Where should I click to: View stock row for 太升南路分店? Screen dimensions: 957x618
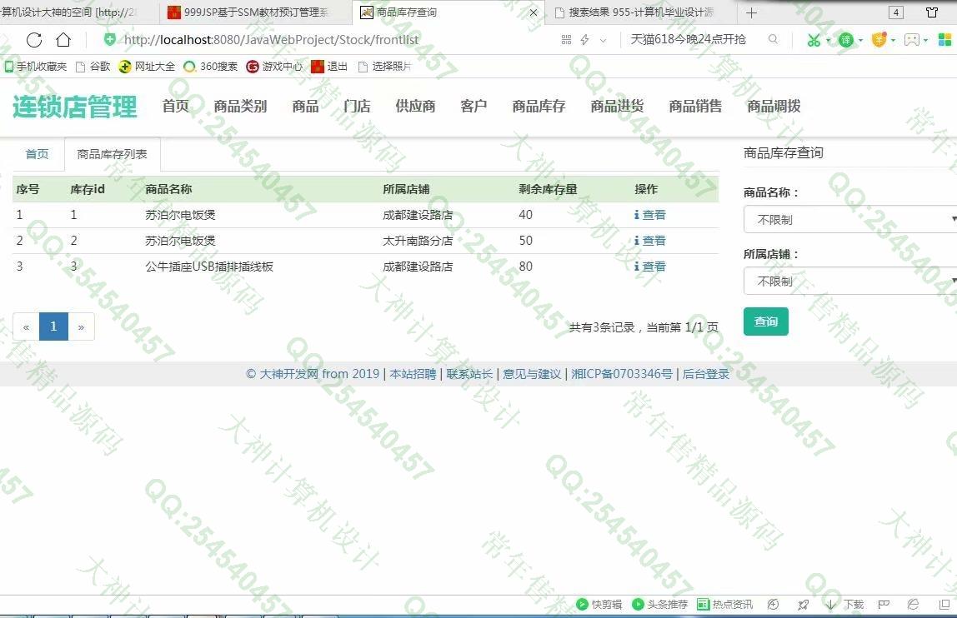coord(650,241)
